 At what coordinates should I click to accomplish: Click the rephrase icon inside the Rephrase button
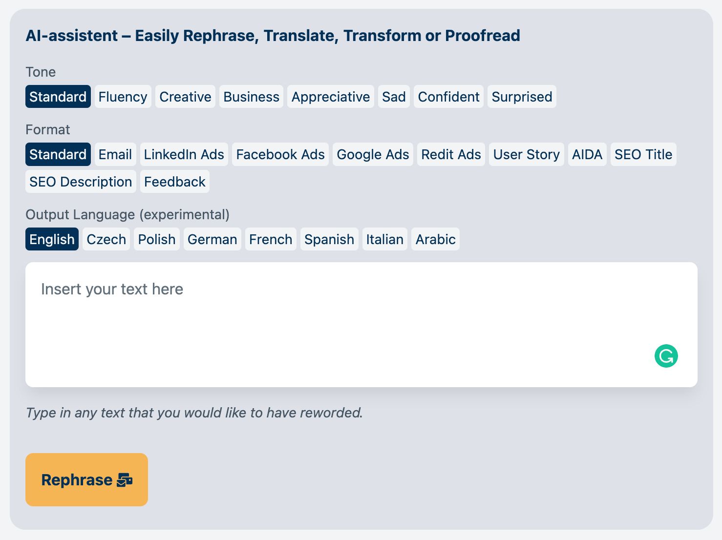[x=125, y=480]
